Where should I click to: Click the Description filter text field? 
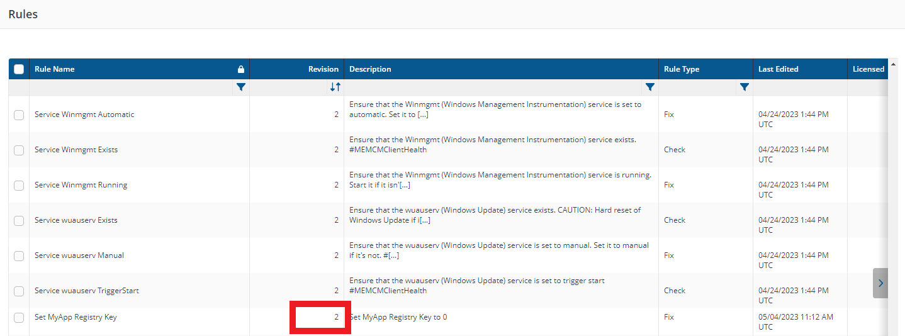pyautogui.click(x=494, y=87)
